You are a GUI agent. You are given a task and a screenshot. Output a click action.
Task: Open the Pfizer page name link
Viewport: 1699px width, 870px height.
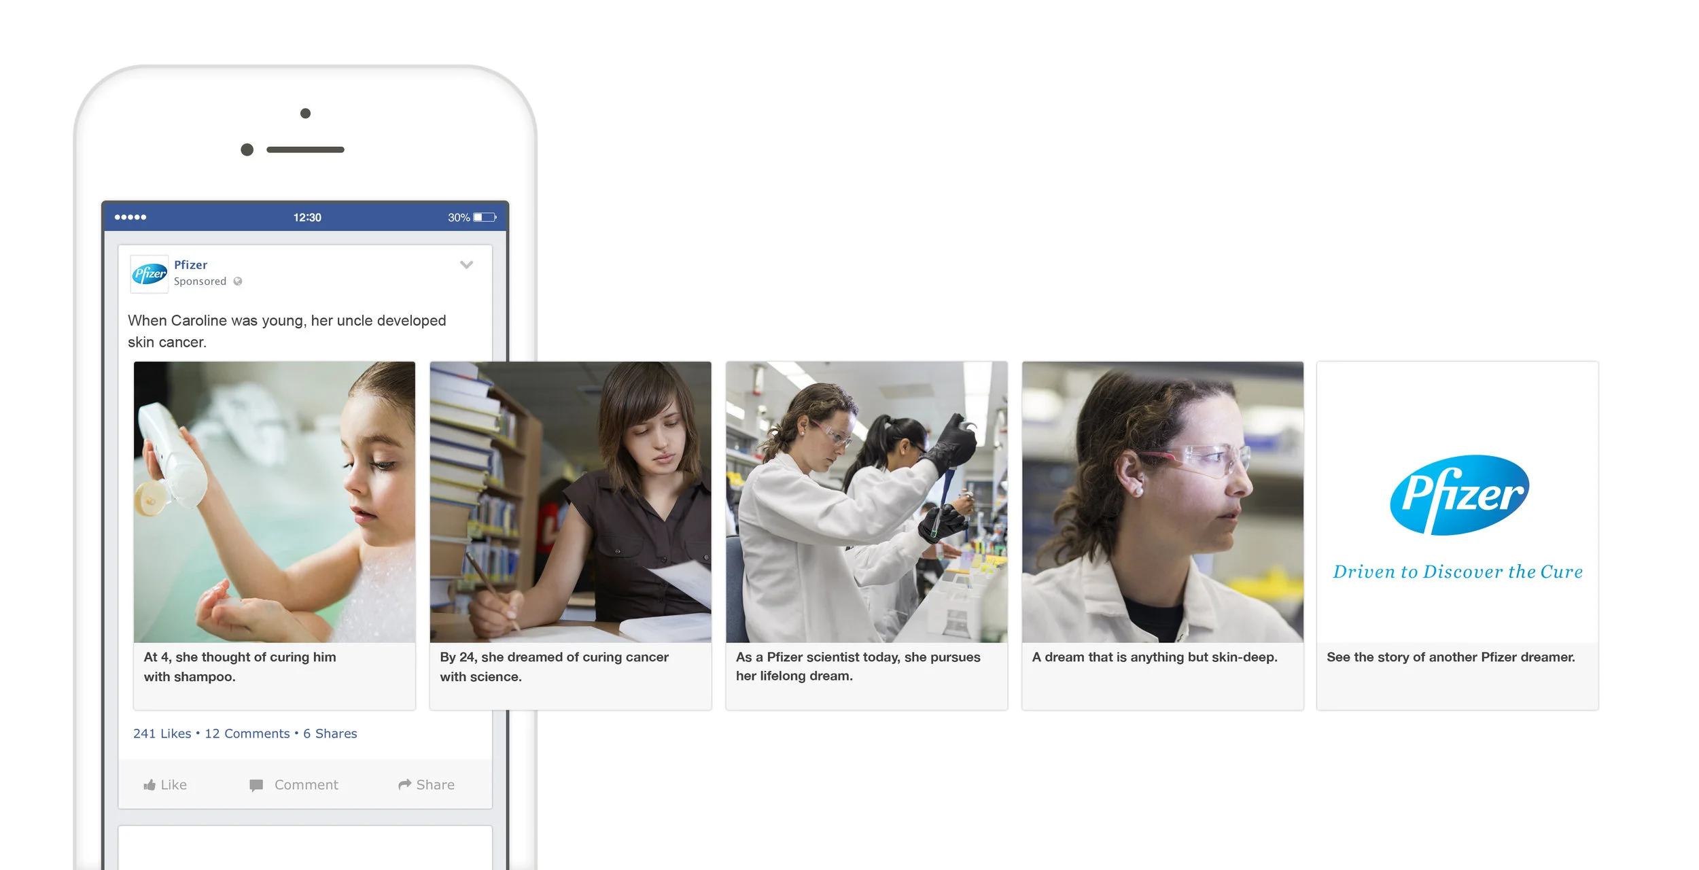190,264
